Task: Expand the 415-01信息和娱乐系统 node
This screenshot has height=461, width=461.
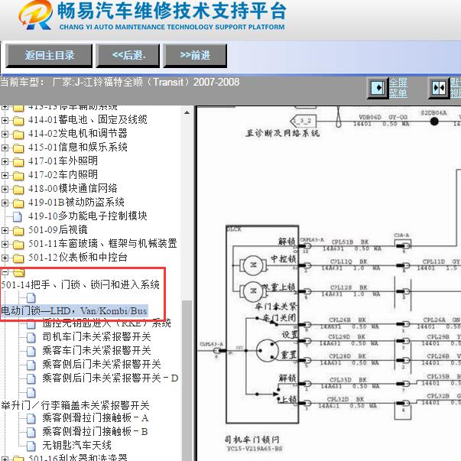Action: pos(5,148)
